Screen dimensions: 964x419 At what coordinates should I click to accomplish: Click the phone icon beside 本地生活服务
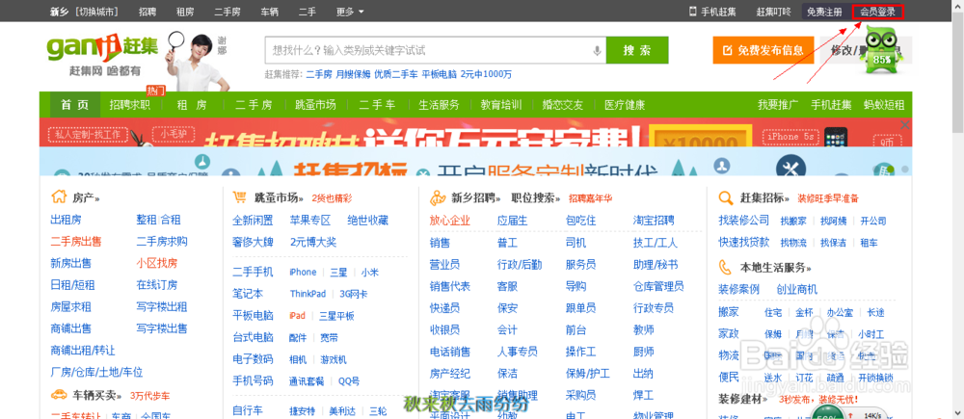[x=726, y=267]
